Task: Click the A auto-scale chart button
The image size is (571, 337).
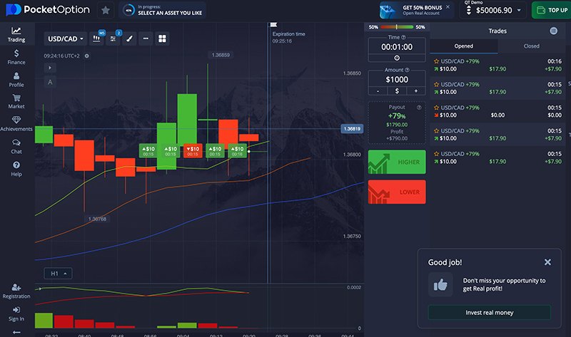Action: pos(50,82)
